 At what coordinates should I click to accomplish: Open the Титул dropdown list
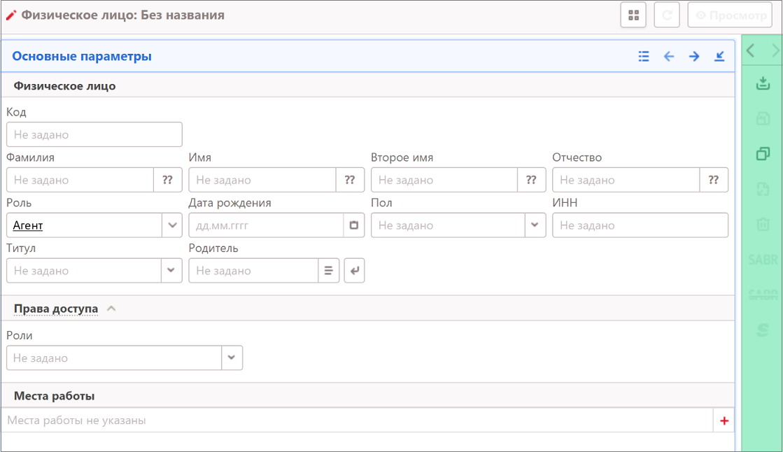[x=172, y=271]
